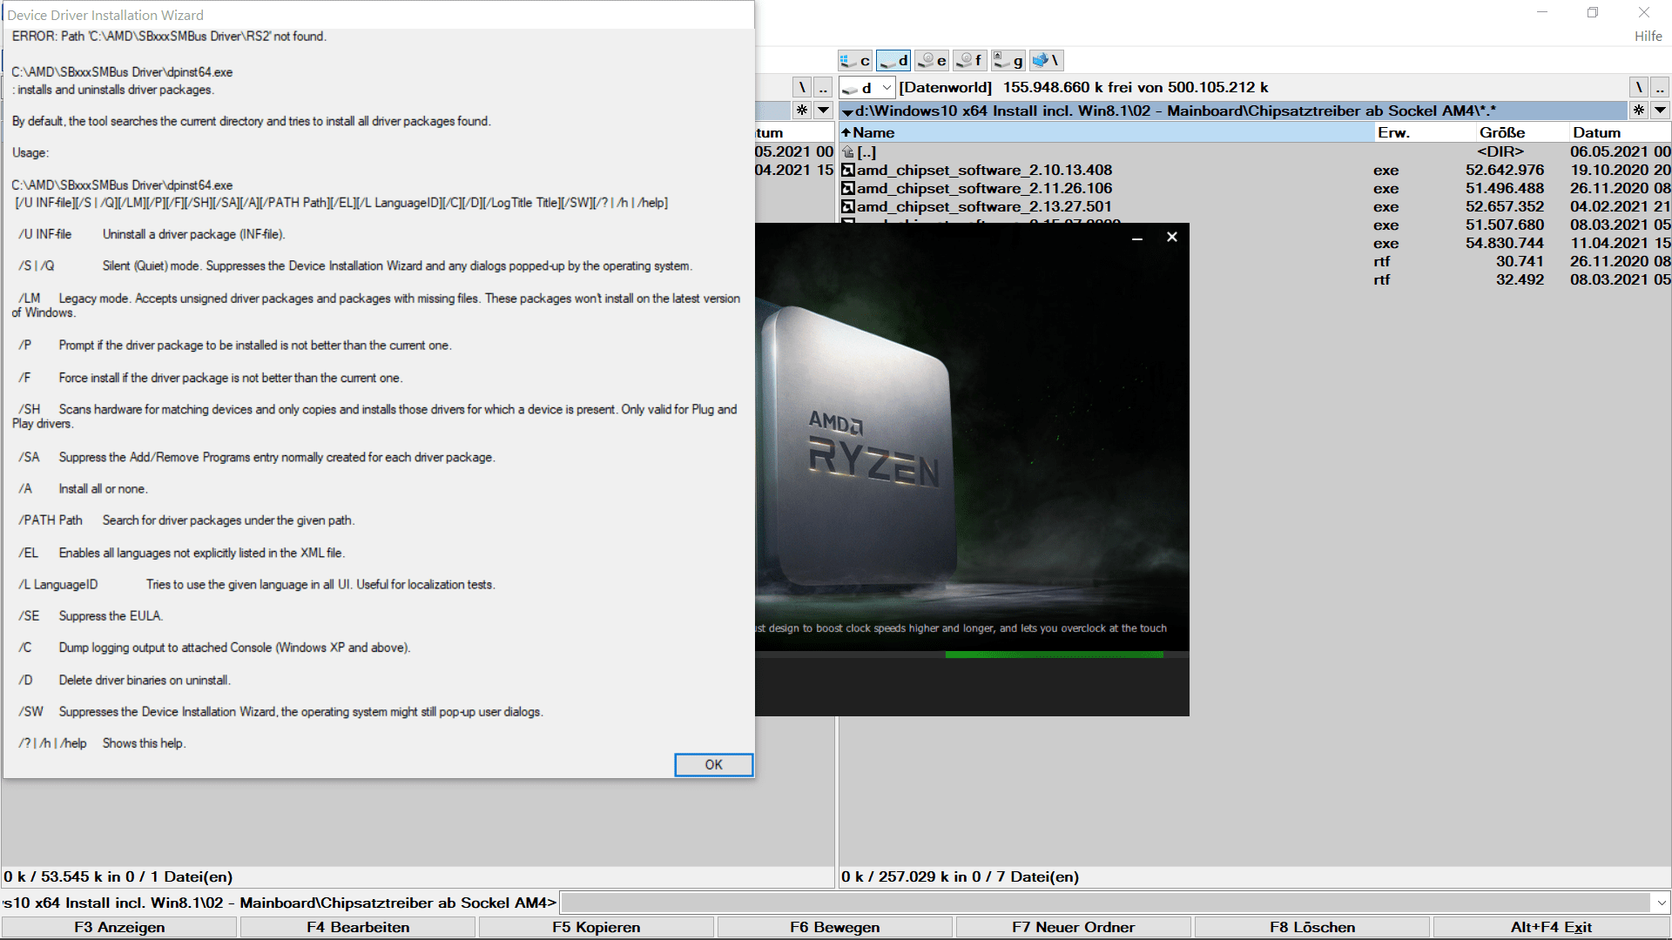Click file size 51.507.680
This screenshot has height=940, width=1672.
[x=1504, y=225]
